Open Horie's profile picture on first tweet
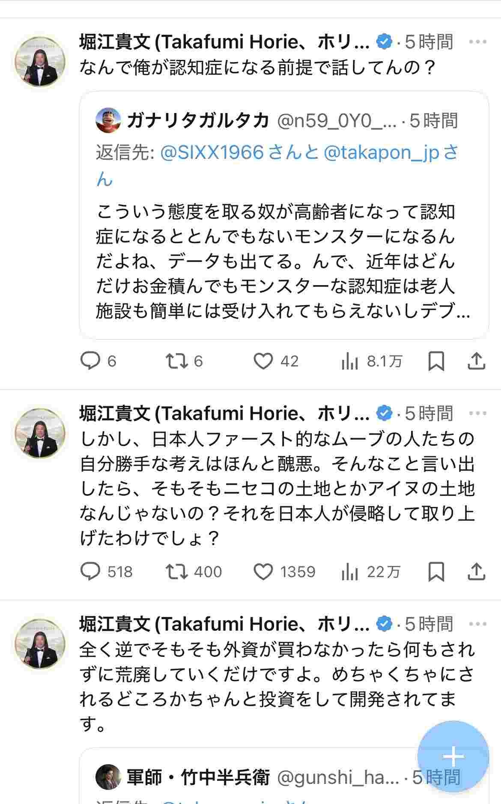The height and width of the screenshot is (804, 501). (40, 61)
